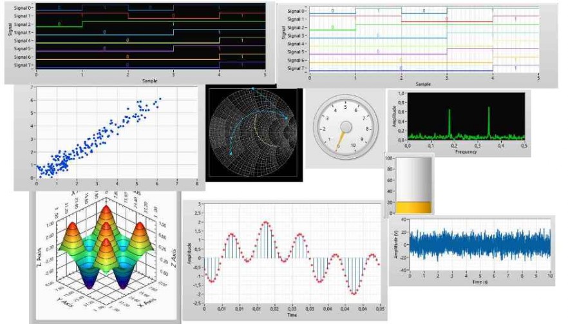Click the 5 mark on the round gauge
Screen dimensions: 568x324
pyautogui.click(x=345, y=107)
